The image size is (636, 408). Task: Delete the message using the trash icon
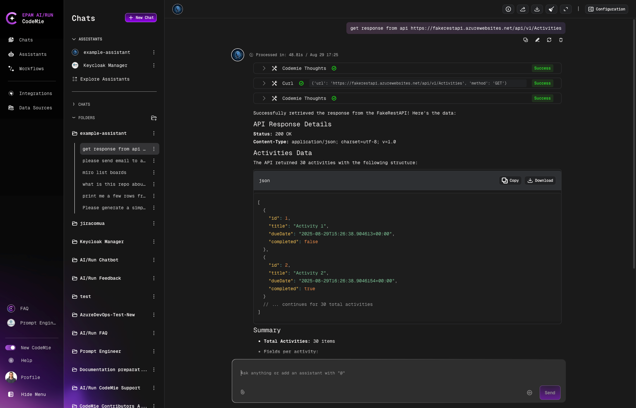[561, 40]
